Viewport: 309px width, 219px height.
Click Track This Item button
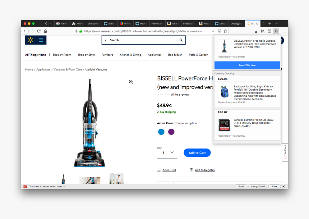[x=247, y=65]
